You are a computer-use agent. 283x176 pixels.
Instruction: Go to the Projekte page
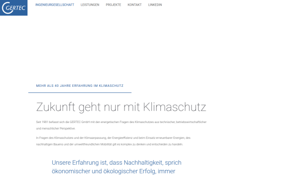click(113, 5)
